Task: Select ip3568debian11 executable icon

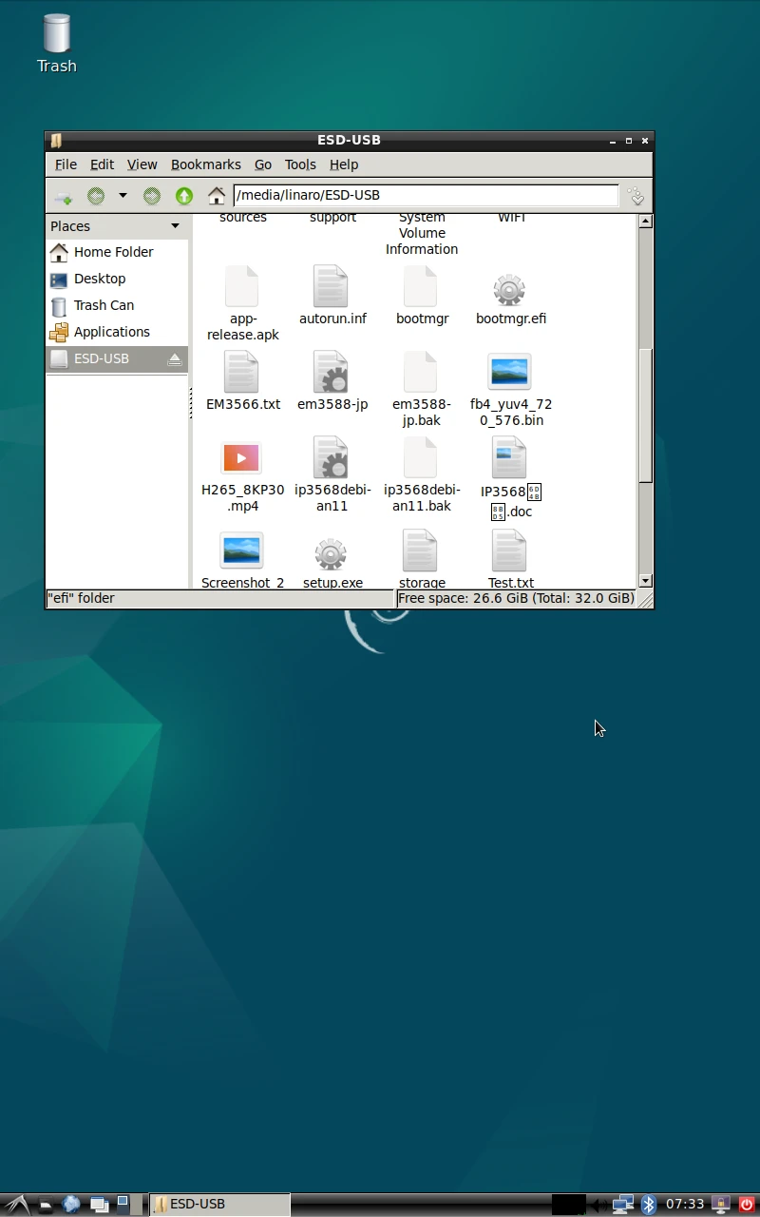Action: pyautogui.click(x=331, y=458)
